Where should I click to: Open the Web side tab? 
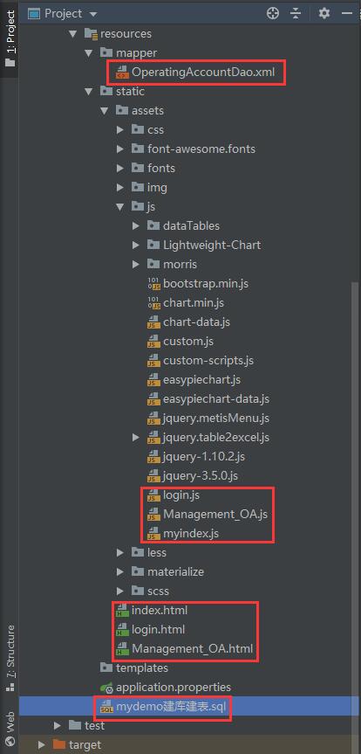click(x=10, y=729)
